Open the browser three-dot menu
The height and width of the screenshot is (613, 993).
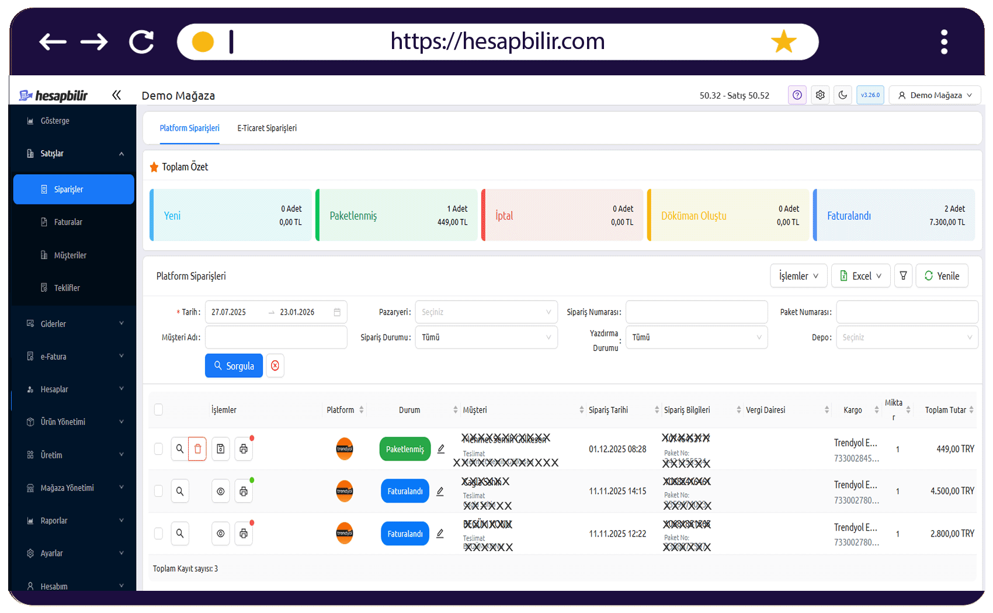coord(944,42)
